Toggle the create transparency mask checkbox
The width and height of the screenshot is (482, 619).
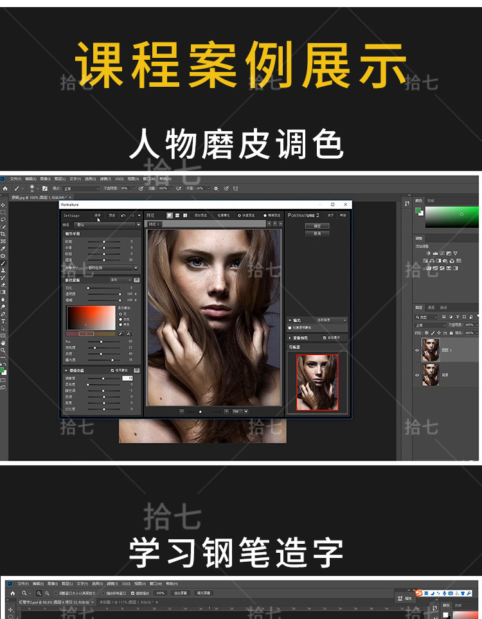tap(290, 328)
